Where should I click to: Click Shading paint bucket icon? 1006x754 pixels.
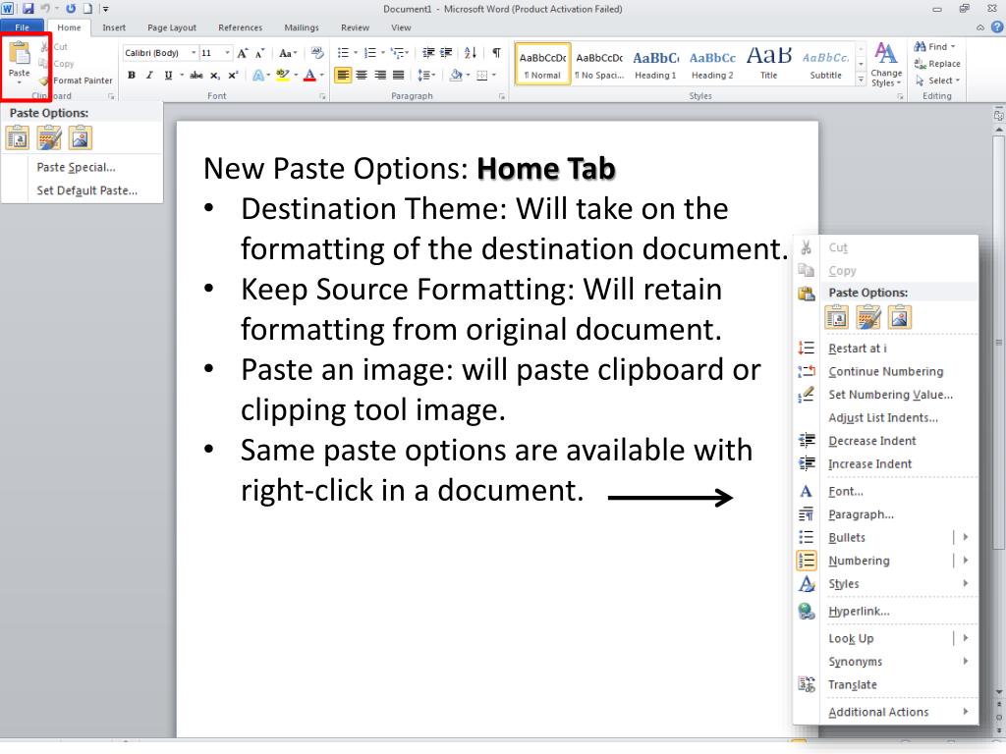(456, 75)
